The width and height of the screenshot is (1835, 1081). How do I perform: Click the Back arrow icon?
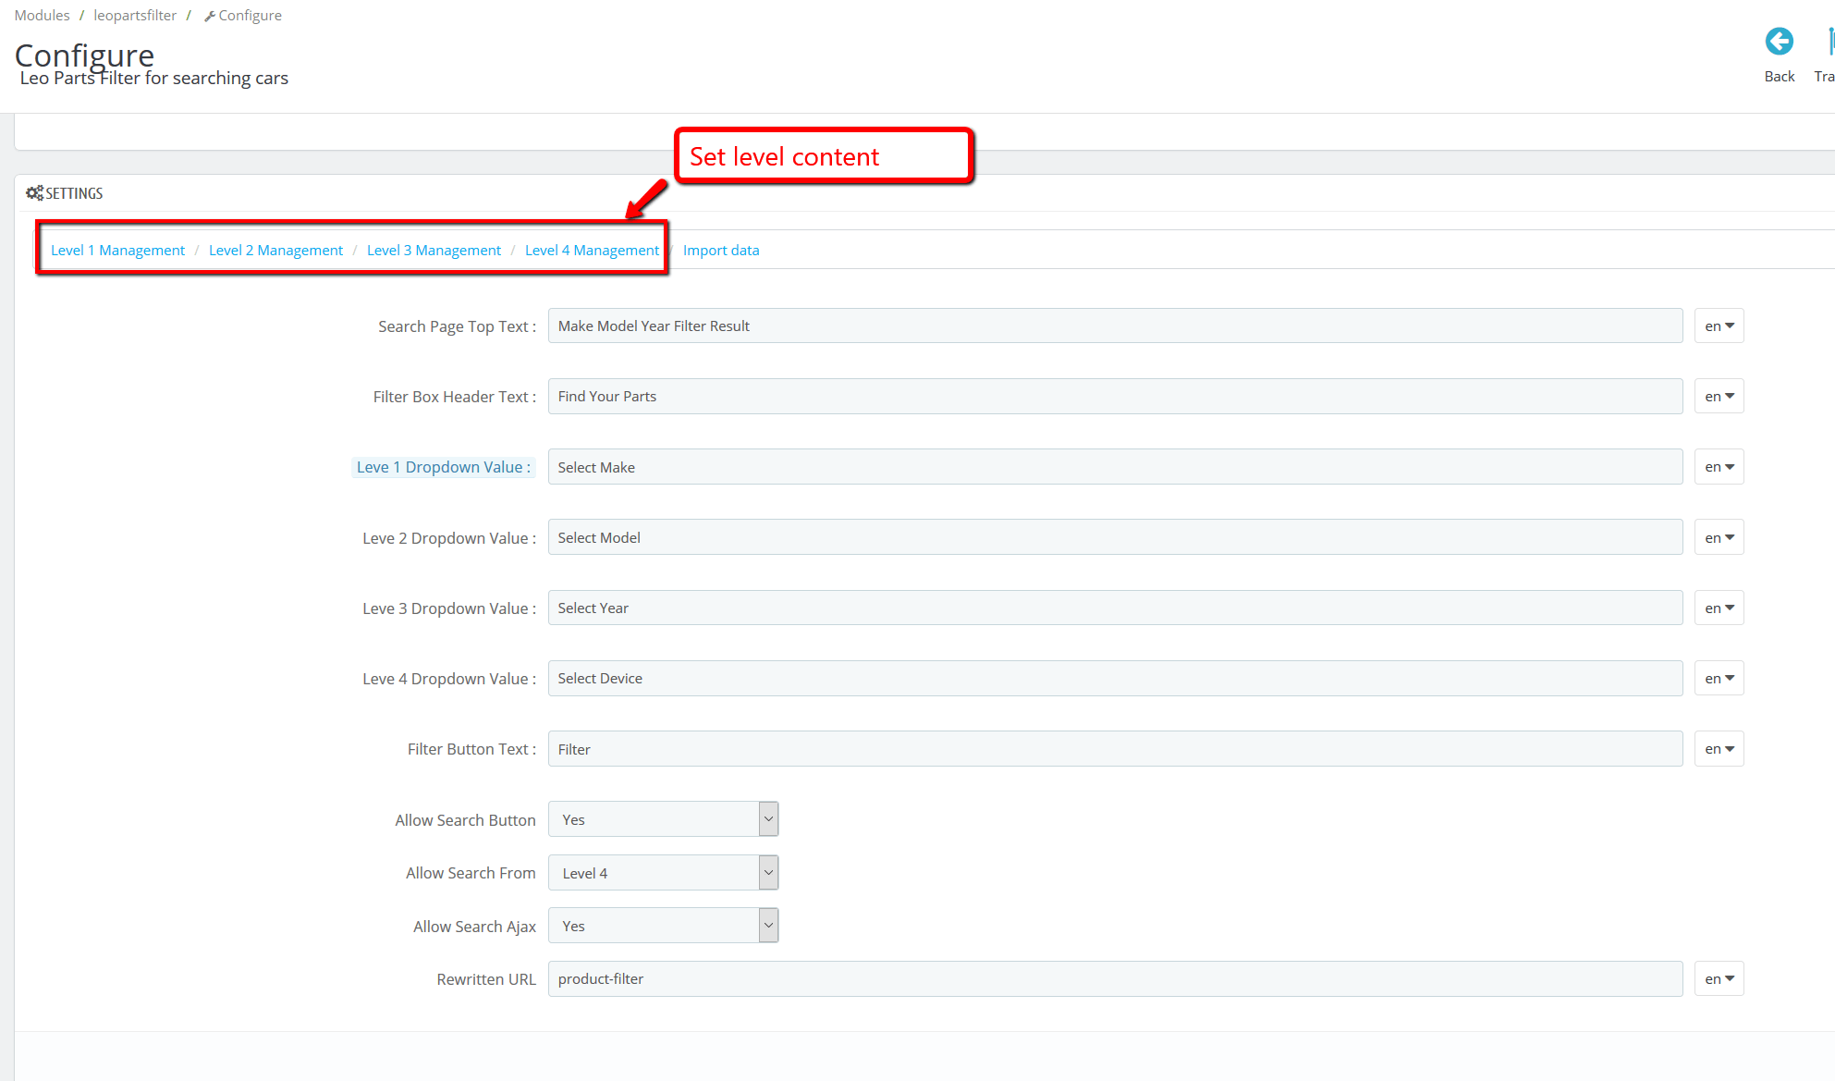1779,42
